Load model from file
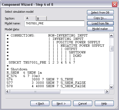The width and height of the screenshot is (119, 110). 100,23
